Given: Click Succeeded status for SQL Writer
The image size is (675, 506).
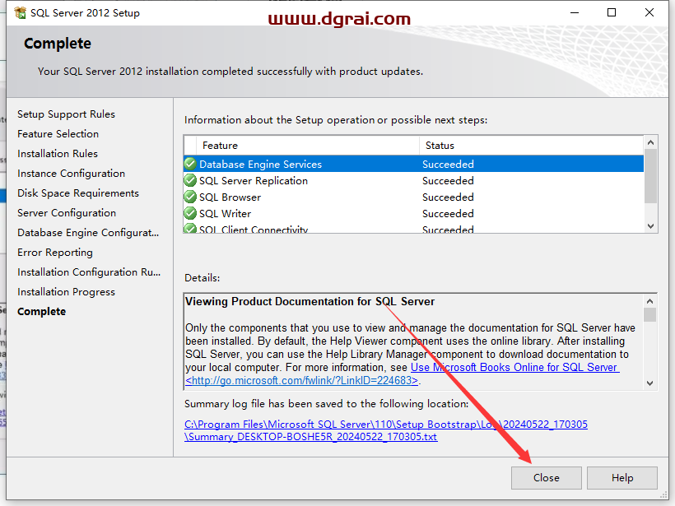Looking at the screenshot, I should 448,213.
